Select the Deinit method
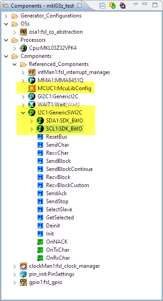Viewport: 163px width, 301px height. [x=53, y=226]
